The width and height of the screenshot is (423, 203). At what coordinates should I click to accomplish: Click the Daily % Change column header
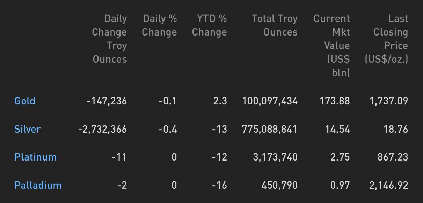(x=160, y=25)
